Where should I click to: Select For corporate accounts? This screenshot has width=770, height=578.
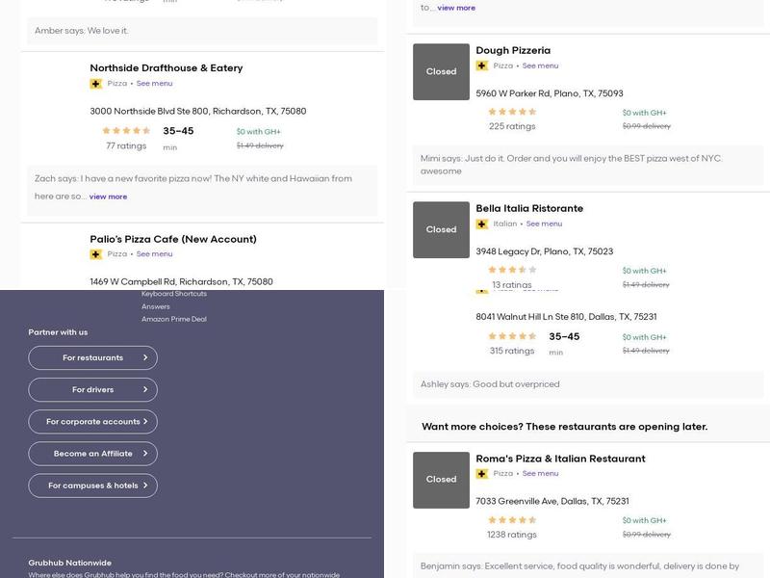tap(93, 422)
